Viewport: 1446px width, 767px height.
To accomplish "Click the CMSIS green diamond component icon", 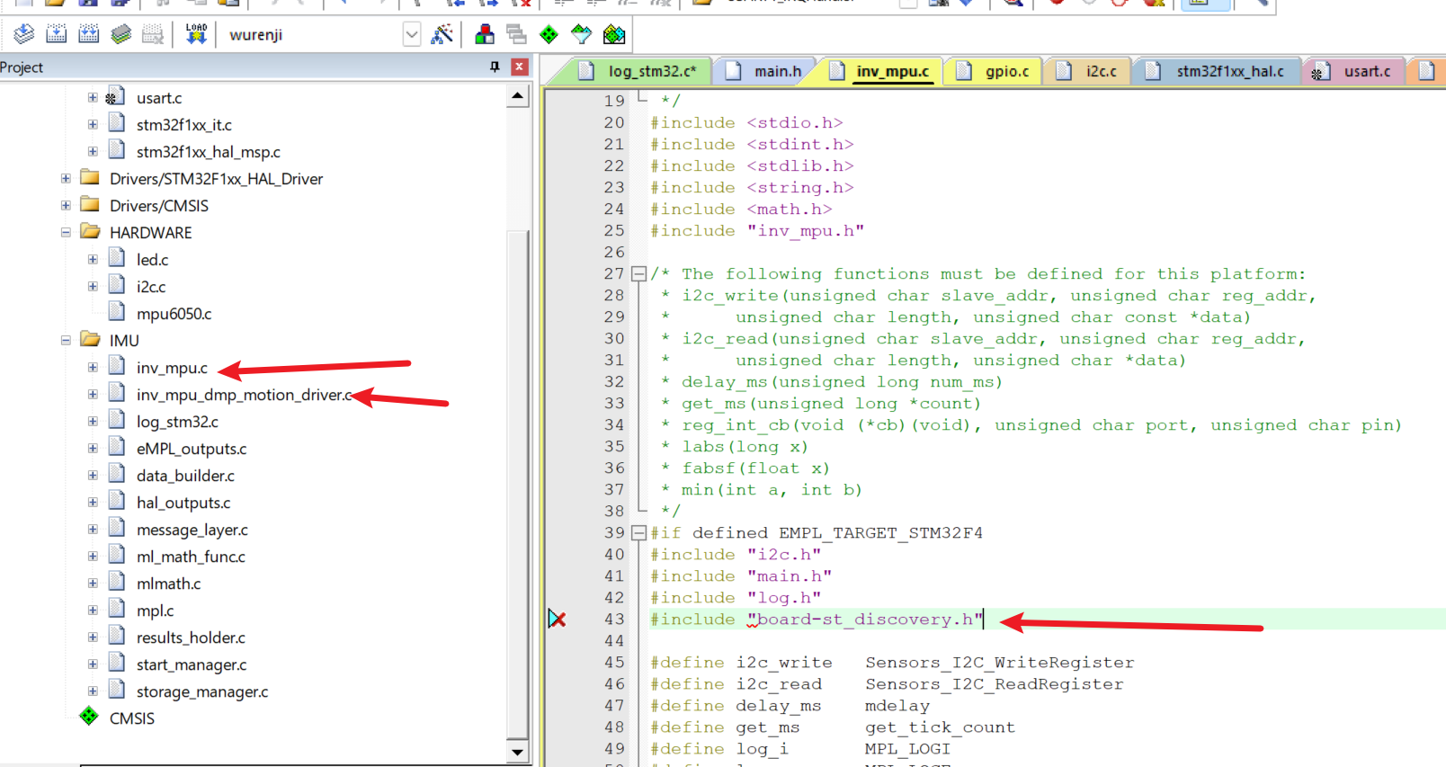I will click(89, 717).
